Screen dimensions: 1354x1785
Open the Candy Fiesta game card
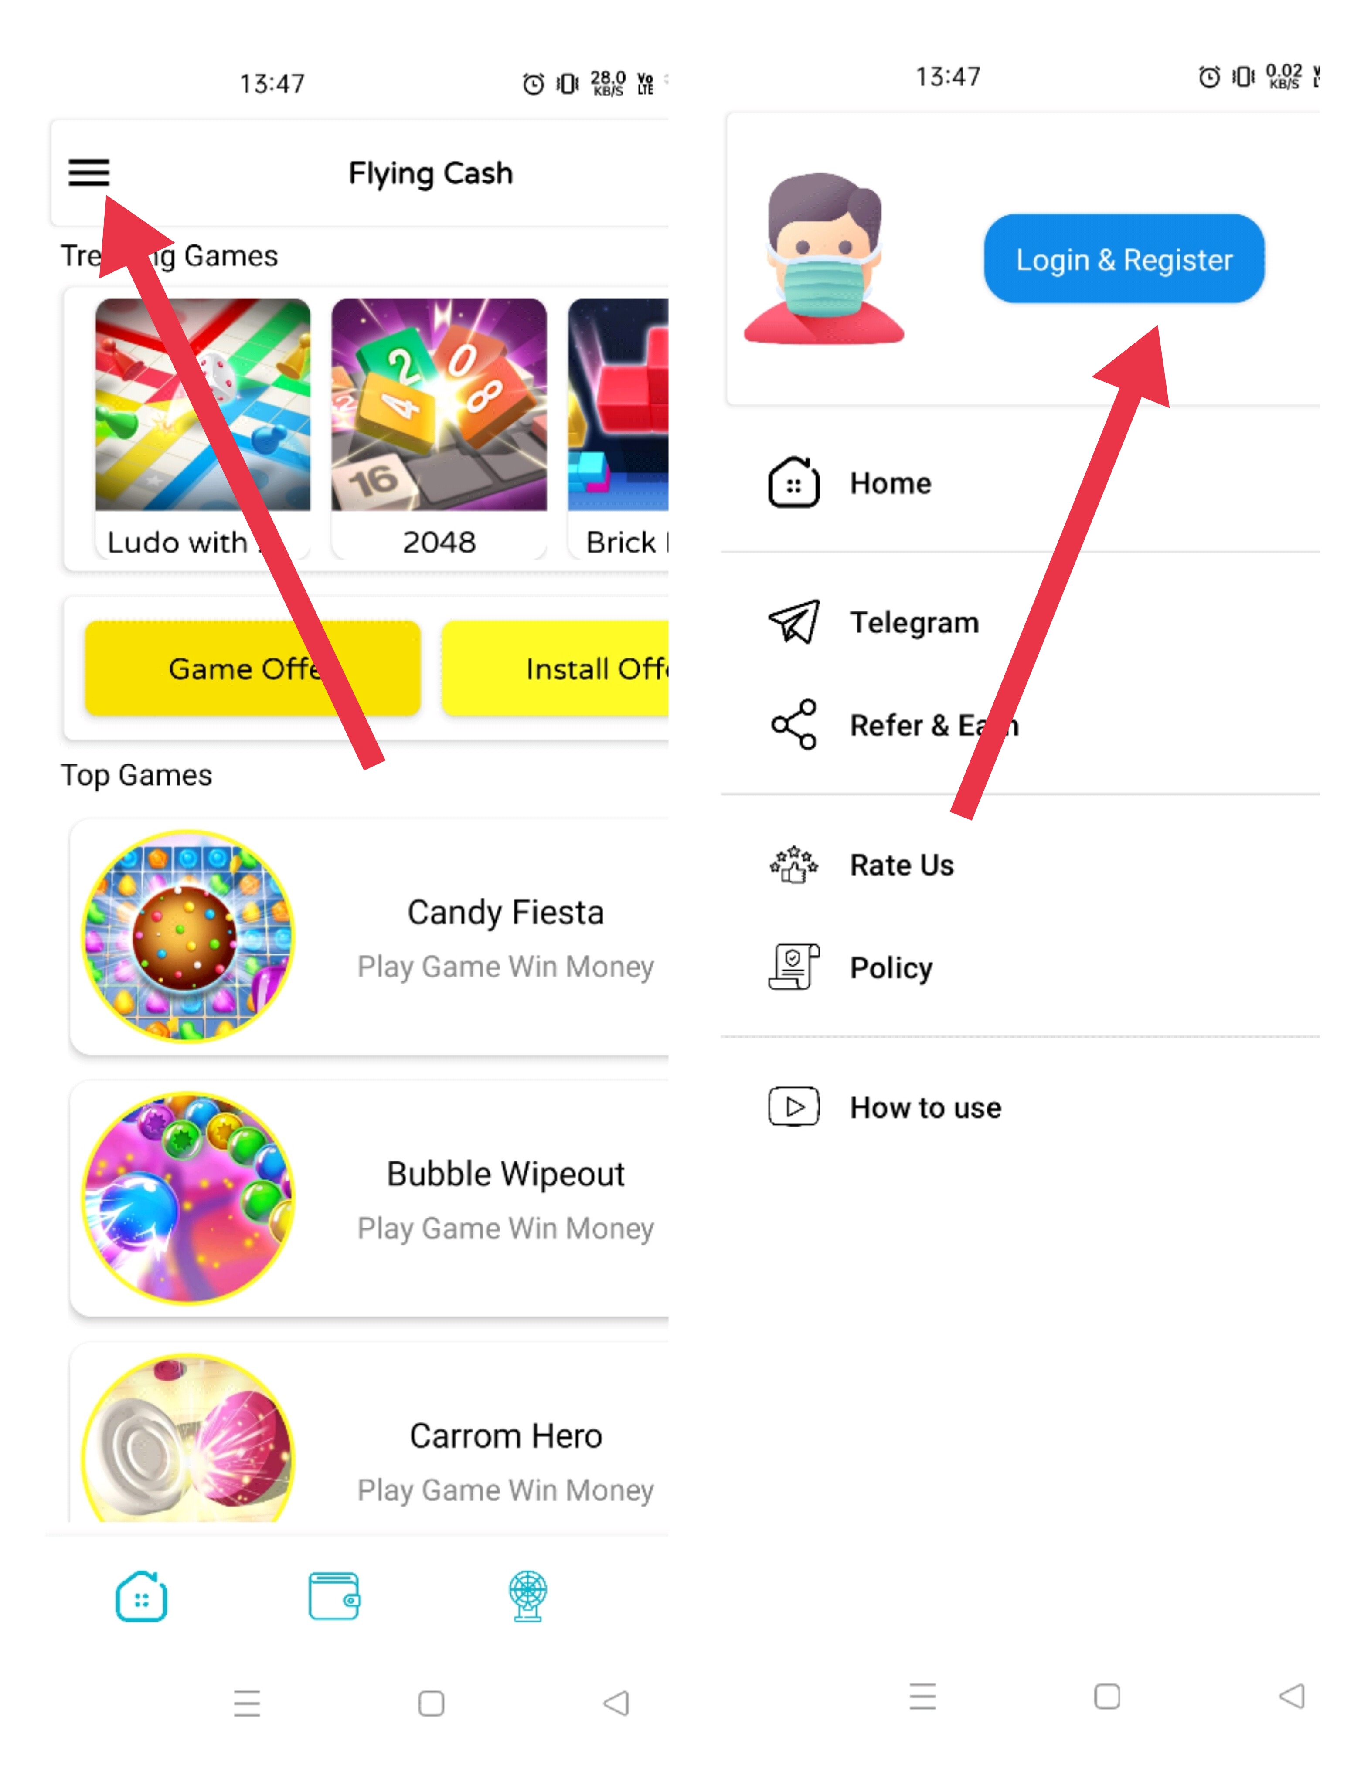click(370, 936)
